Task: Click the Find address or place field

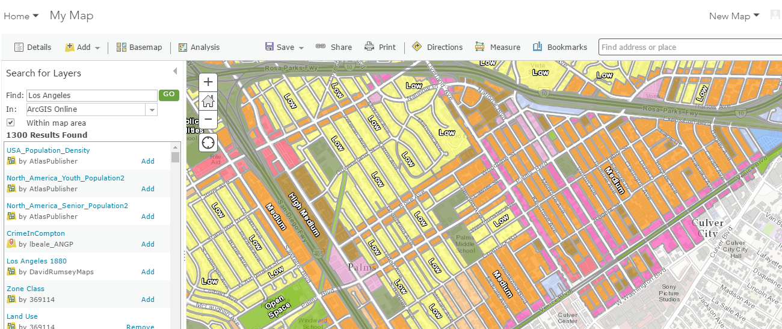Action: 690,47
